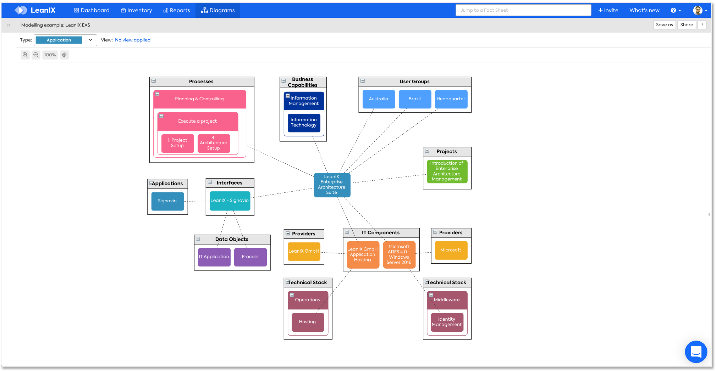Zoom in on the diagram

click(x=25, y=55)
